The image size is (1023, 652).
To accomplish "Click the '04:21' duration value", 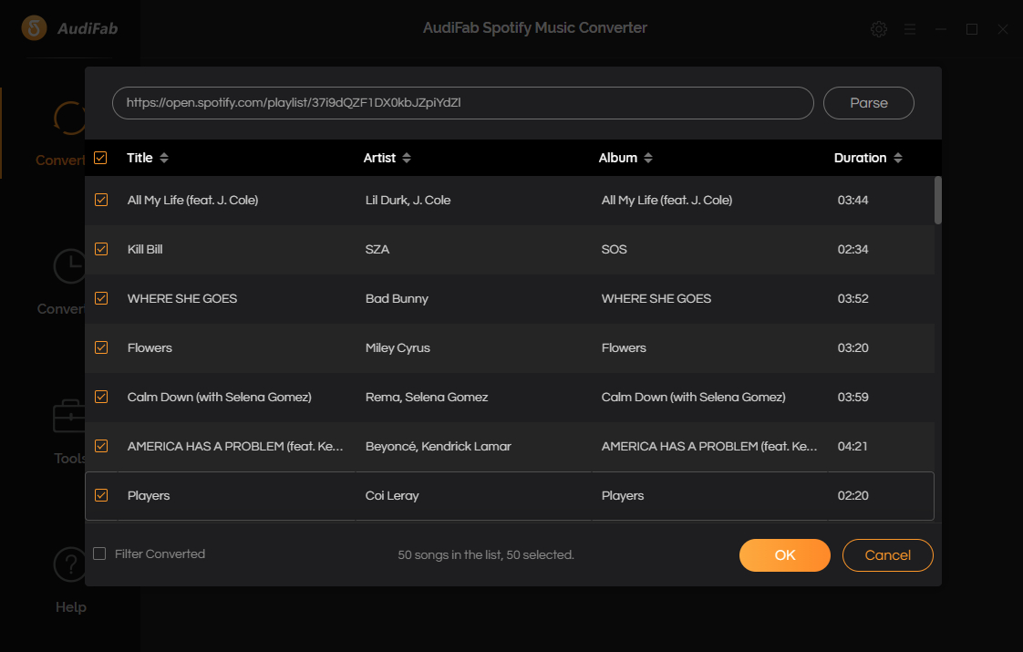I will tap(852, 447).
